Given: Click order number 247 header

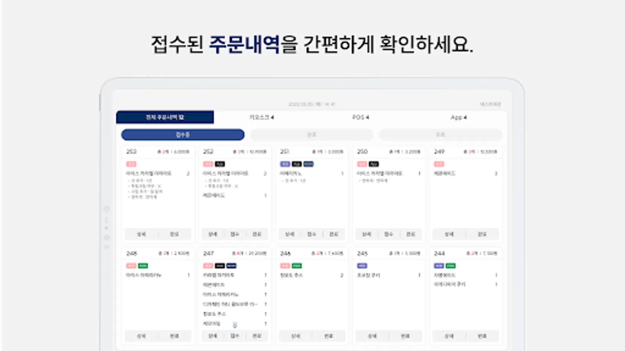Looking at the screenshot, I should point(209,253).
